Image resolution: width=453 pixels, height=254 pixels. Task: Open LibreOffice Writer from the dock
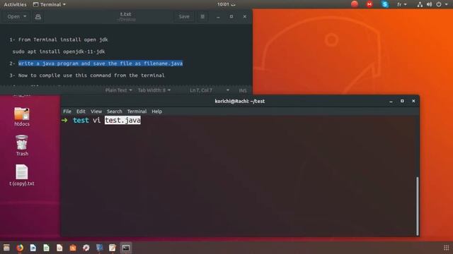pos(33,248)
